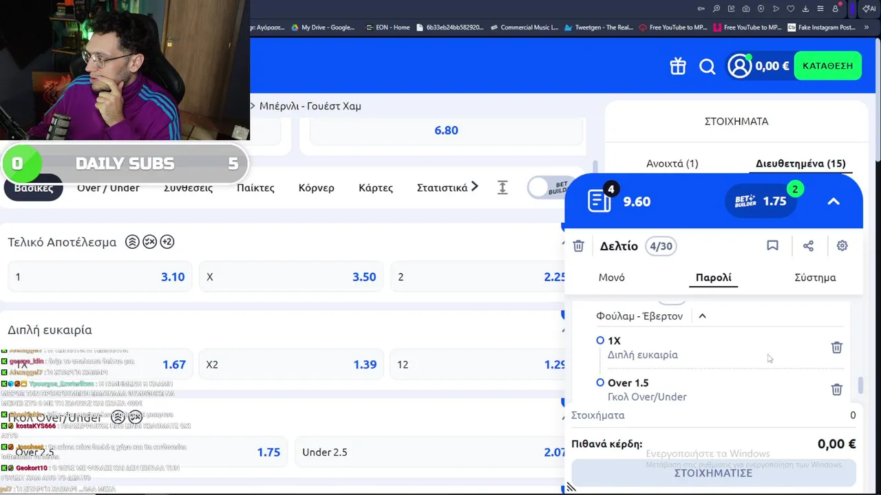Open Tweetgen bookmark
Screen dimensions: 881x495
599,27
